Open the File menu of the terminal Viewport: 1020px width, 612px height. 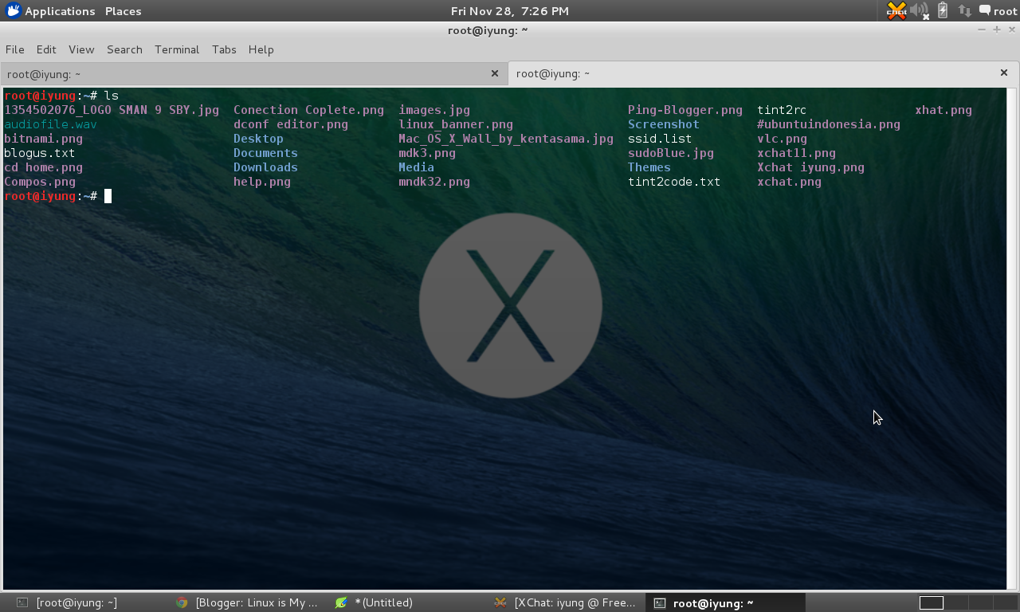tap(14, 49)
